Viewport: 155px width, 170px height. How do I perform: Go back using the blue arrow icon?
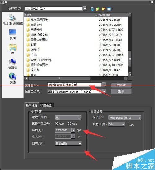click(x=92, y=9)
